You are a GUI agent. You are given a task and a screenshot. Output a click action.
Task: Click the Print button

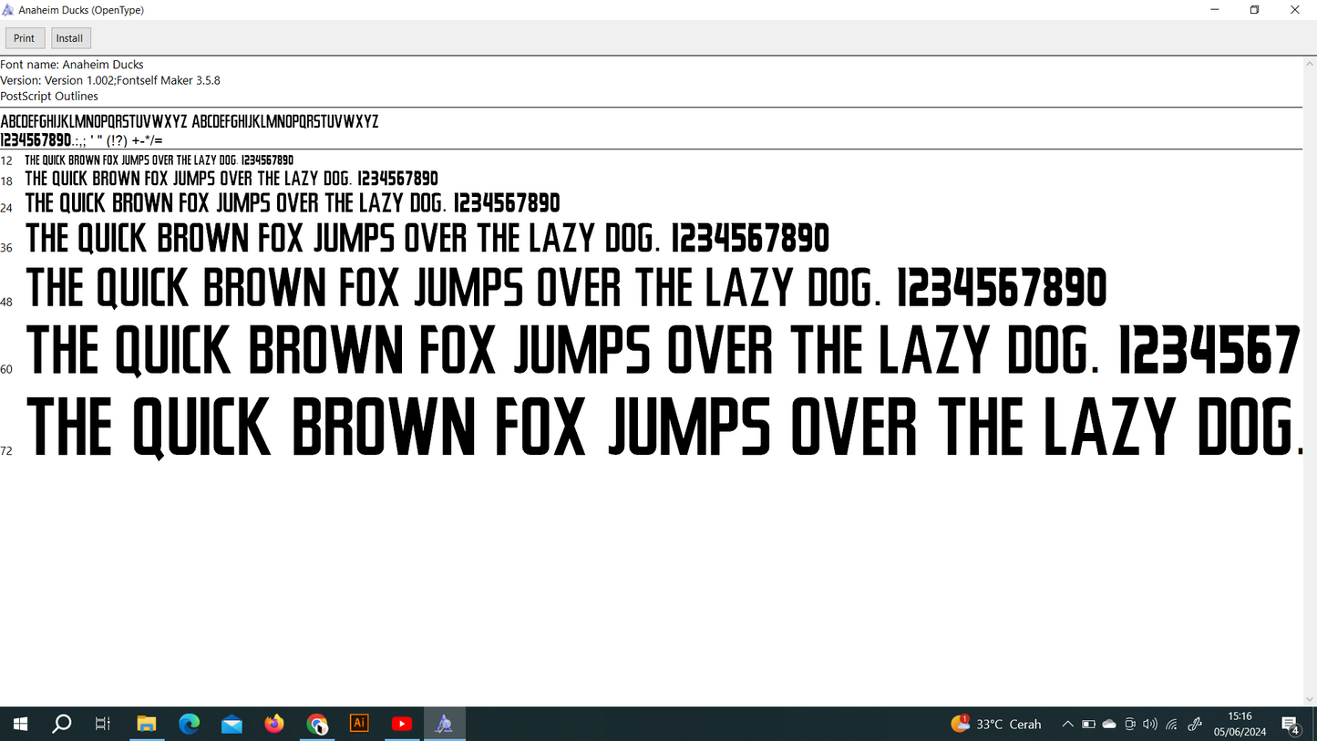[x=25, y=38]
